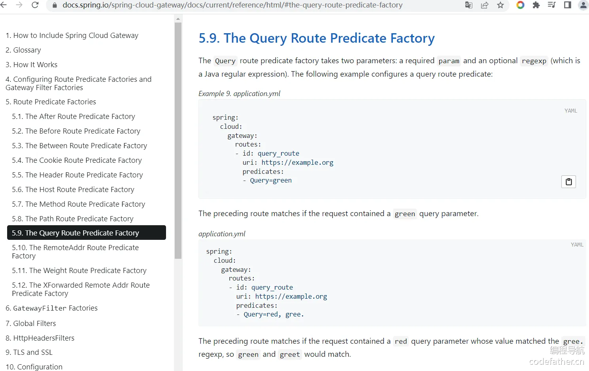The image size is (589, 371).
Task: Reload the current page
Action: pyautogui.click(x=35, y=5)
